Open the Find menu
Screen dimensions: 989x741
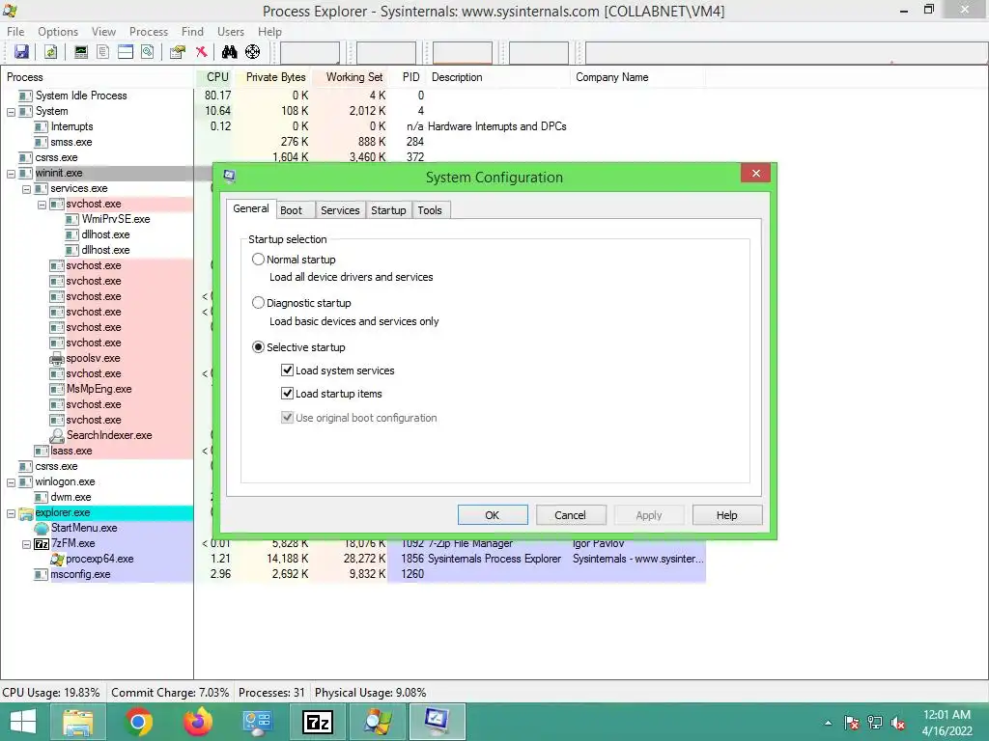coord(192,32)
